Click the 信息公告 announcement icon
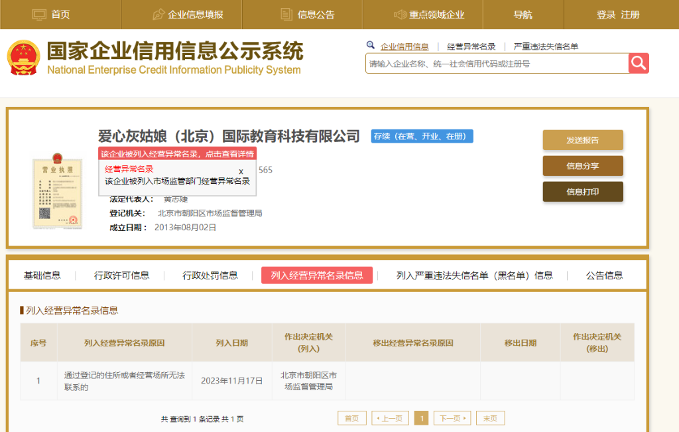This screenshot has width=679, height=432. point(287,13)
